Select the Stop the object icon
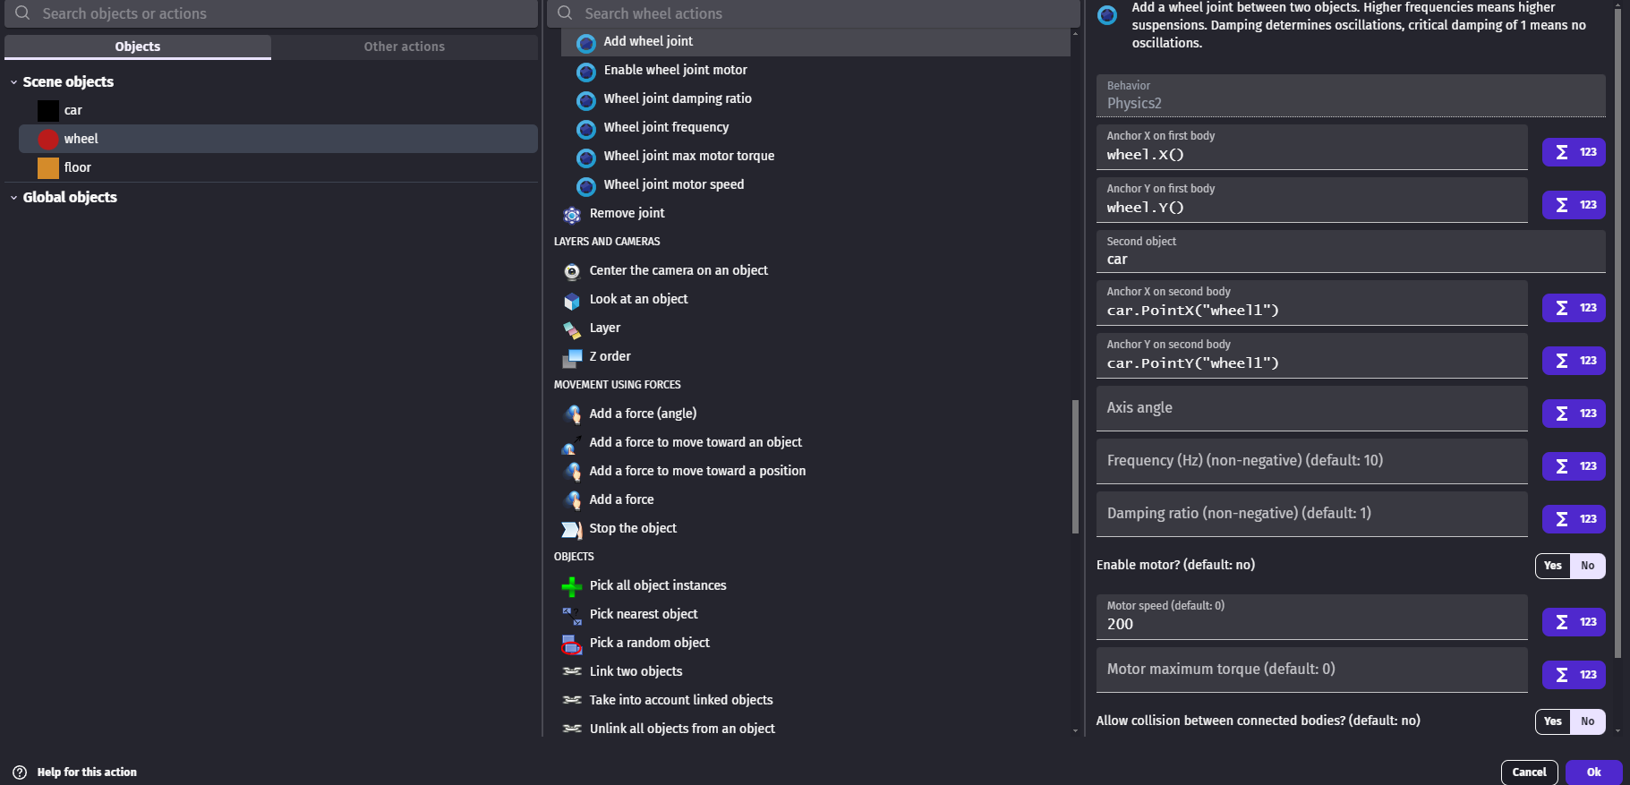1630x785 pixels. tap(572, 529)
